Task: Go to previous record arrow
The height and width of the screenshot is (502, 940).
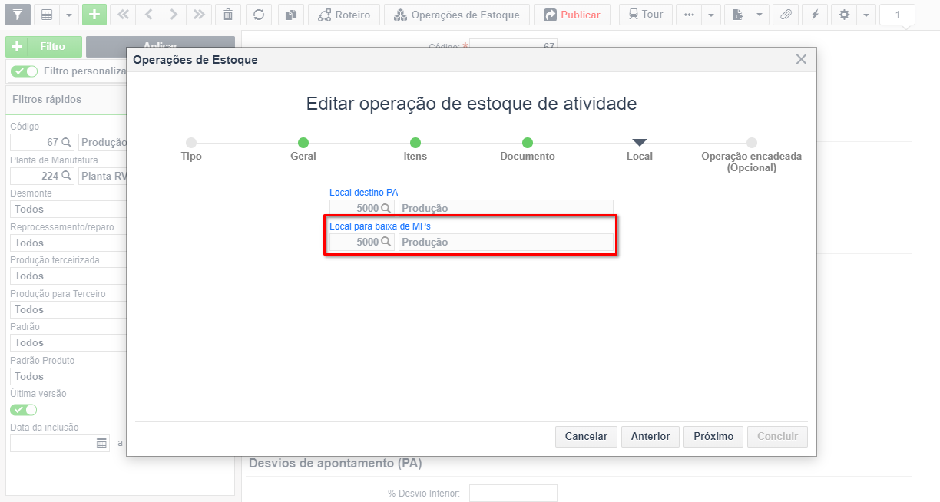Action: point(148,15)
